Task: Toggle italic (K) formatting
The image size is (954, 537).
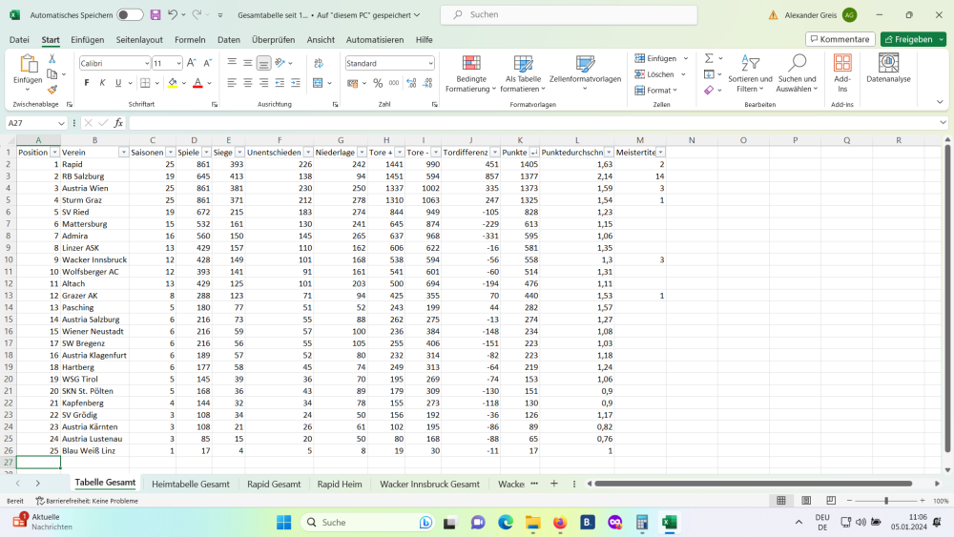Action: 102,83
